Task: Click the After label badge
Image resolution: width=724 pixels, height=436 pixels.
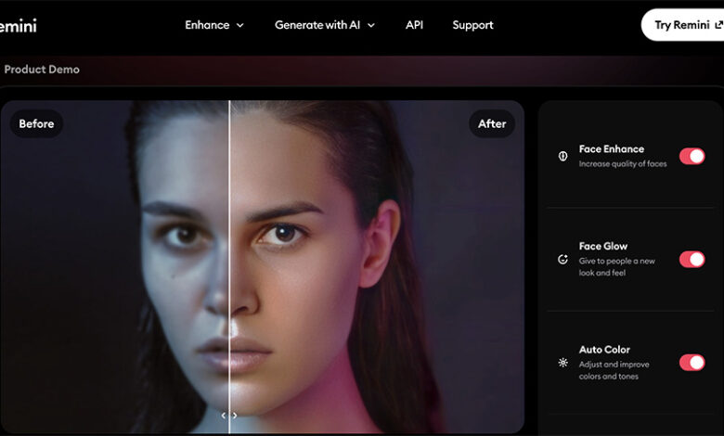Action: click(492, 123)
